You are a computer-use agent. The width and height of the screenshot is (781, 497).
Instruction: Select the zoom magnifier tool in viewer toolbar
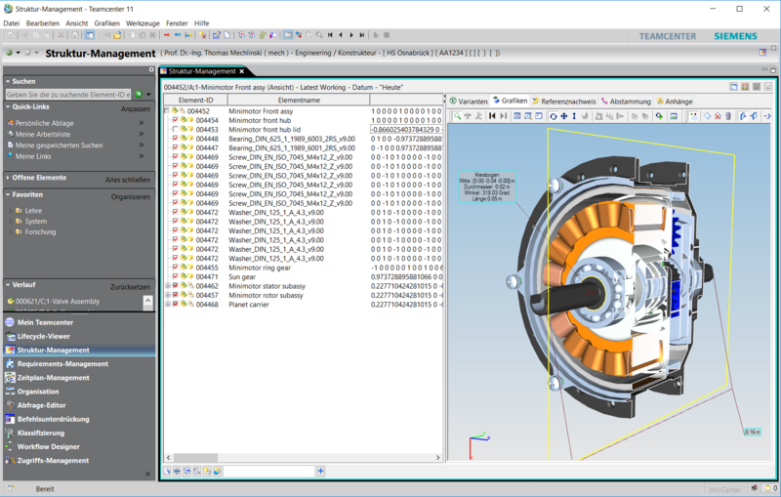457,116
